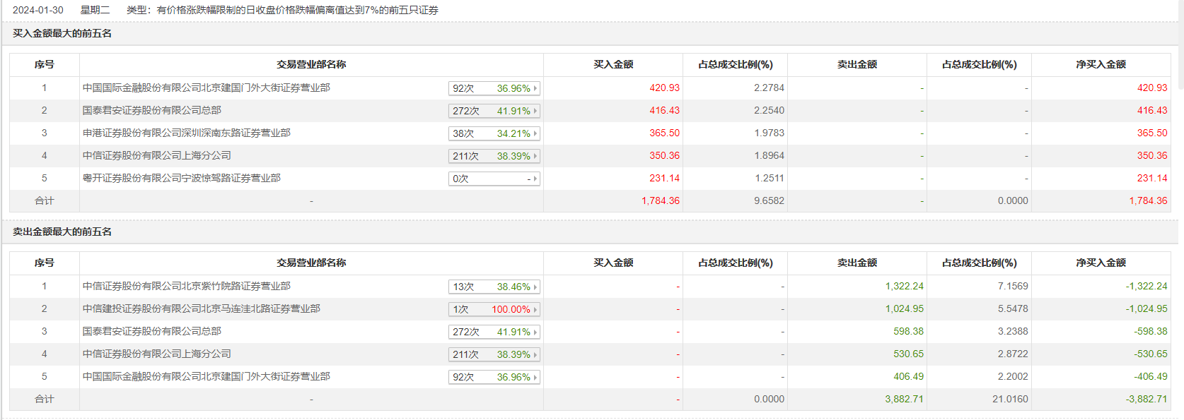Click arrow icon in sell table 92次 36.96% box

pos(535,377)
